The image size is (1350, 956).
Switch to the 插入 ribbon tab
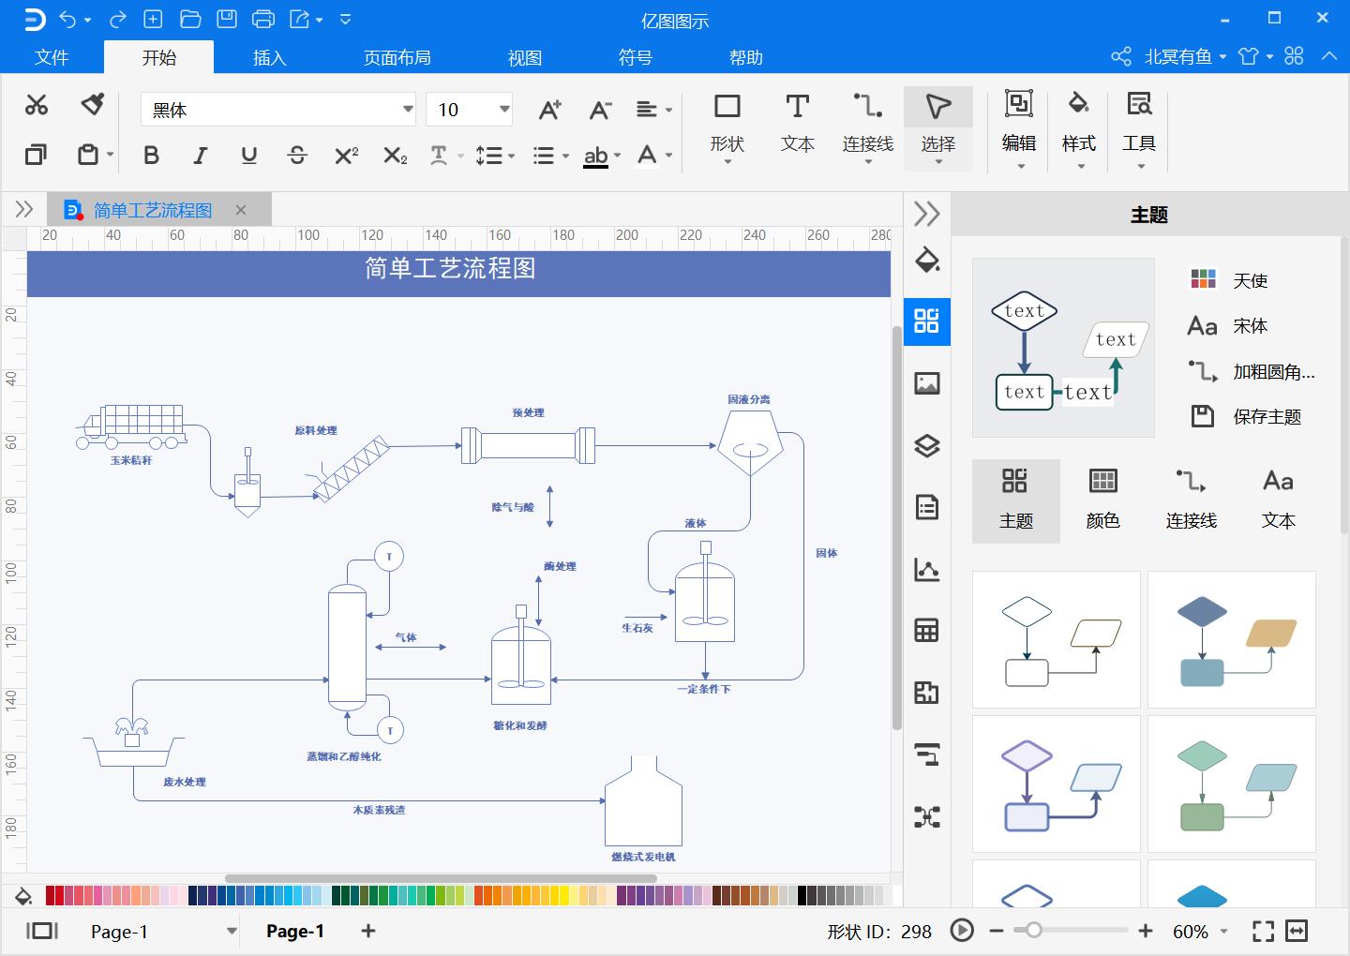pos(269,58)
